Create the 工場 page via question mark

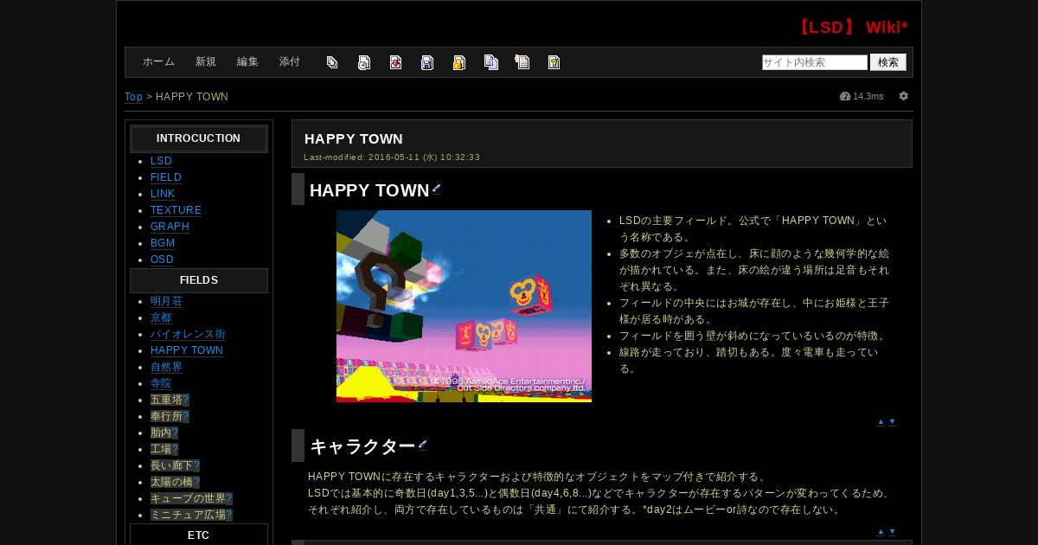pos(175,449)
